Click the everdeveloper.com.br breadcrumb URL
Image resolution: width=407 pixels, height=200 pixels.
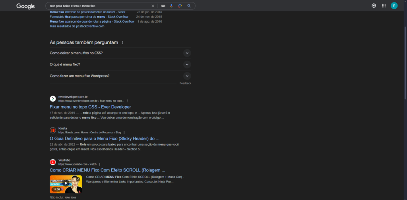[x=91, y=101]
